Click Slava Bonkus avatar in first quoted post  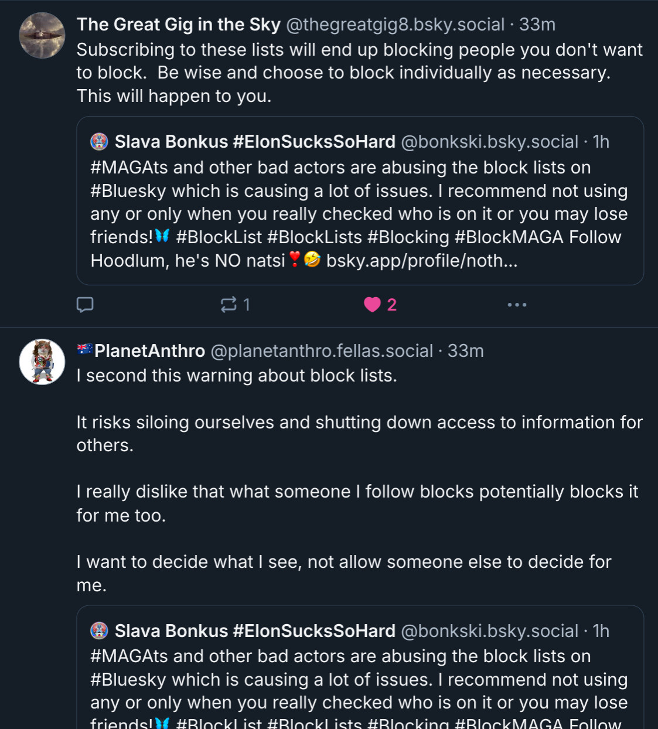pos(100,142)
